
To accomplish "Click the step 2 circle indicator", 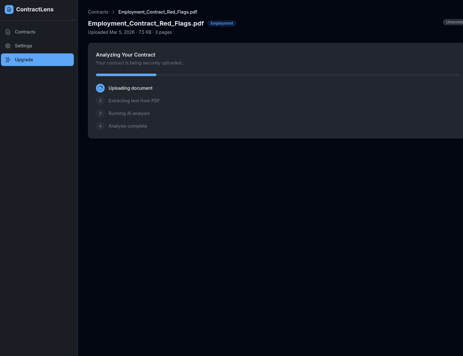I will tap(100, 101).
